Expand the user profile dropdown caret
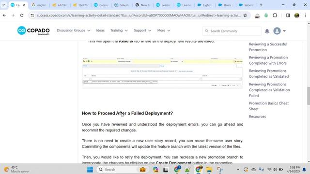Viewport: 310px width, 174px height. click(284, 31)
